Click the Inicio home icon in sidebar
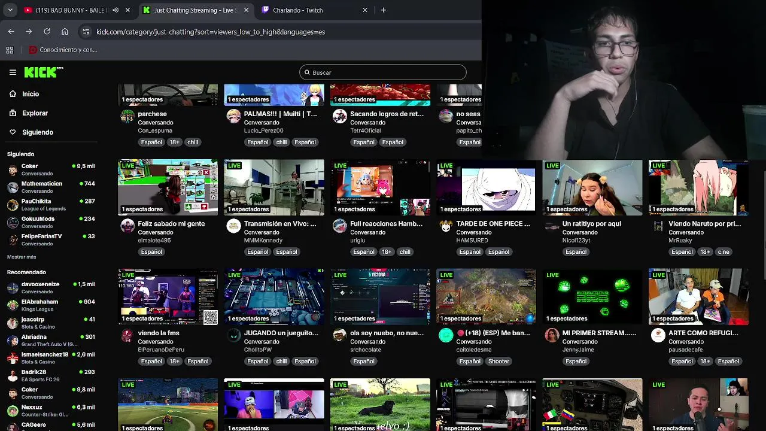 point(13,94)
